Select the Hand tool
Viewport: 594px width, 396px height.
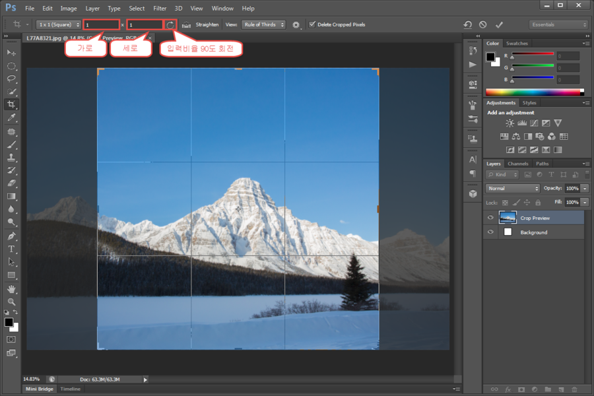point(11,289)
